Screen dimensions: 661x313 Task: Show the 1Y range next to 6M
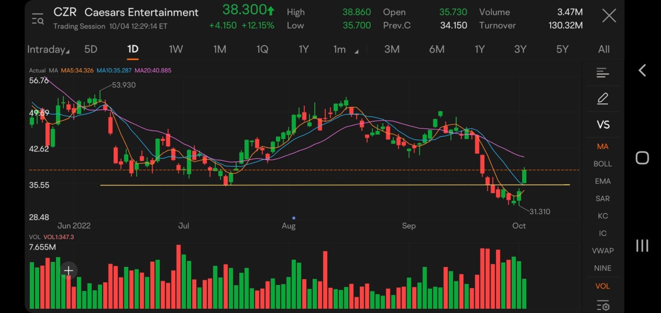[480, 50]
